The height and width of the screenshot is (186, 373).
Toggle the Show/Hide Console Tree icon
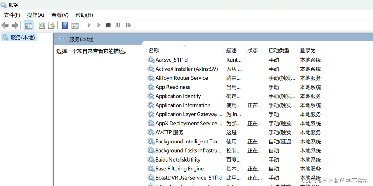pos(29,25)
